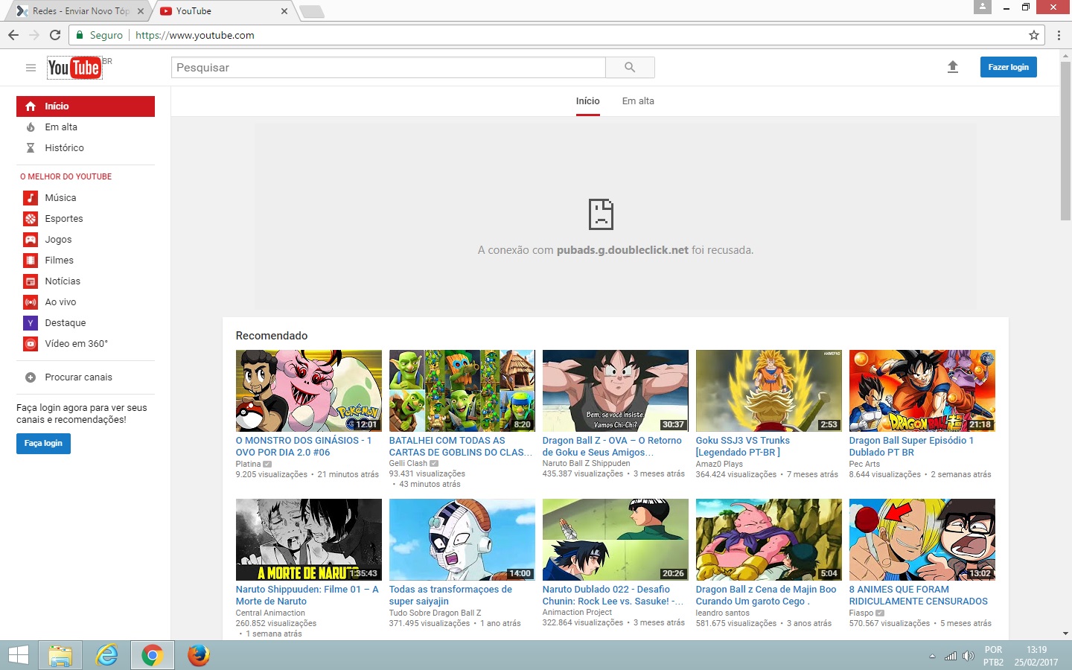This screenshot has width=1072, height=670.
Task: Click the Vídeo em 360° icon
Action: [x=31, y=344]
